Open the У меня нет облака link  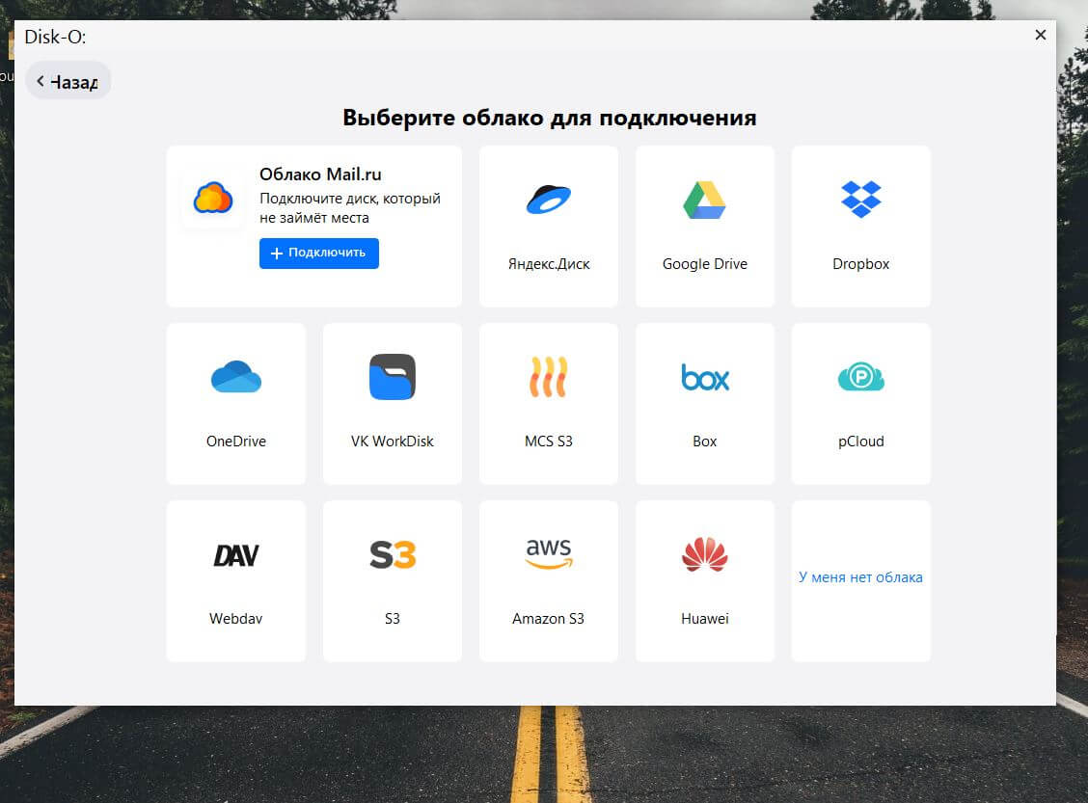click(x=860, y=576)
